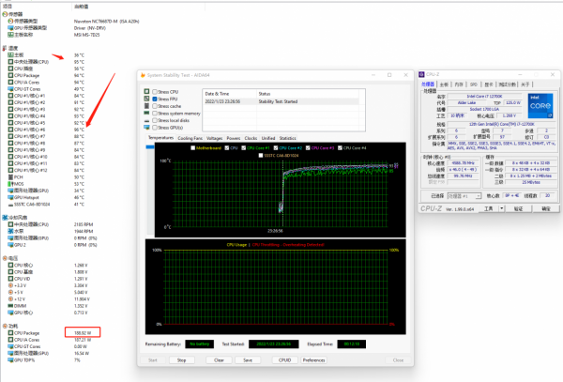Screen dimensions: 563x382
Task: Click the CPU Package power row icon
Action: pos(9,333)
